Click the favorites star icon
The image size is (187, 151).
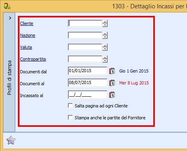tap(11, 140)
